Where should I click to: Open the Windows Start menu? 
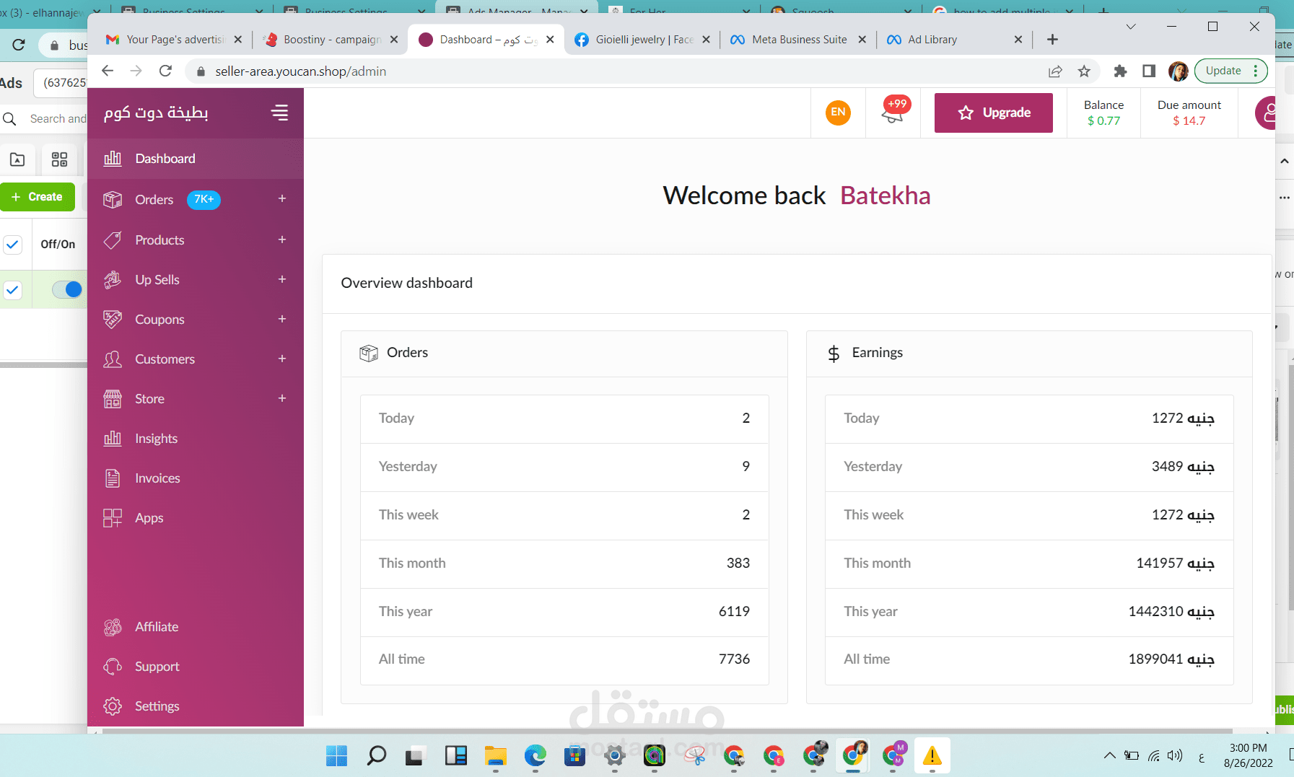(336, 755)
